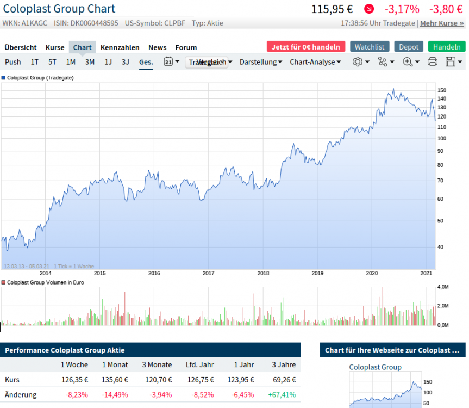Open the calendar date range icon
469x408 pixels.
[168, 61]
